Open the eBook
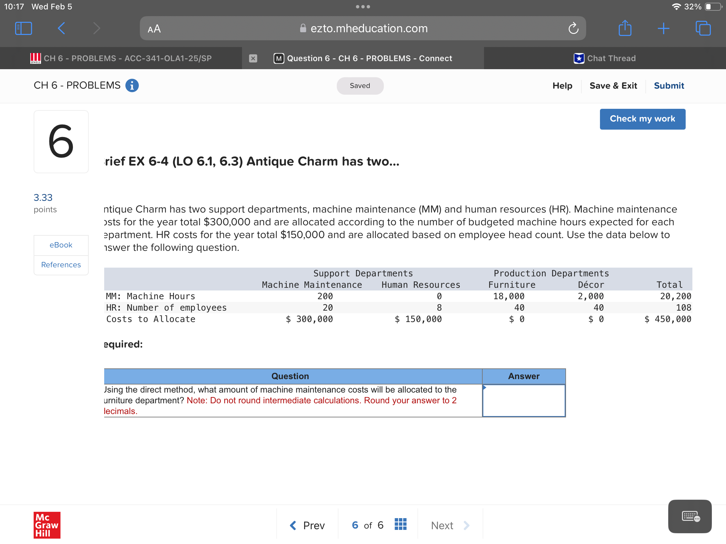The width and height of the screenshot is (726, 544). (61, 245)
